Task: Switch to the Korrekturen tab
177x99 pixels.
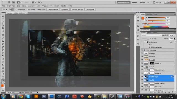Action: [145, 30]
